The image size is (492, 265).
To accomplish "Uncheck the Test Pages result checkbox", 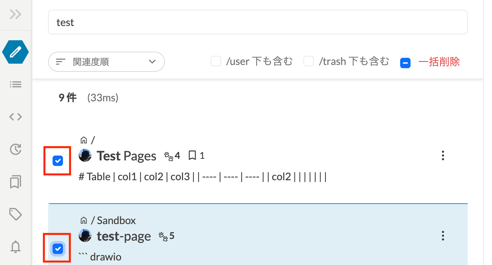I will [x=58, y=161].
